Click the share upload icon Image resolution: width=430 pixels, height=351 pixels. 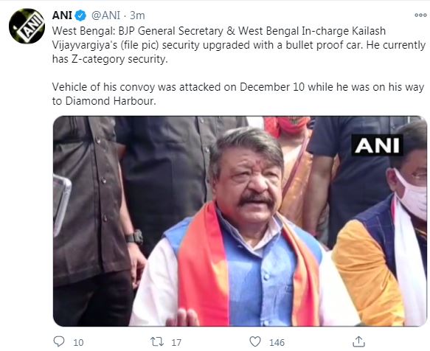(358, 341)
